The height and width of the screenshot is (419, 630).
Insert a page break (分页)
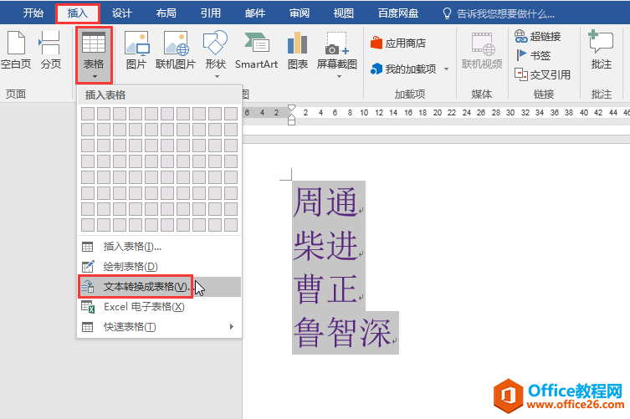(51, 50)
